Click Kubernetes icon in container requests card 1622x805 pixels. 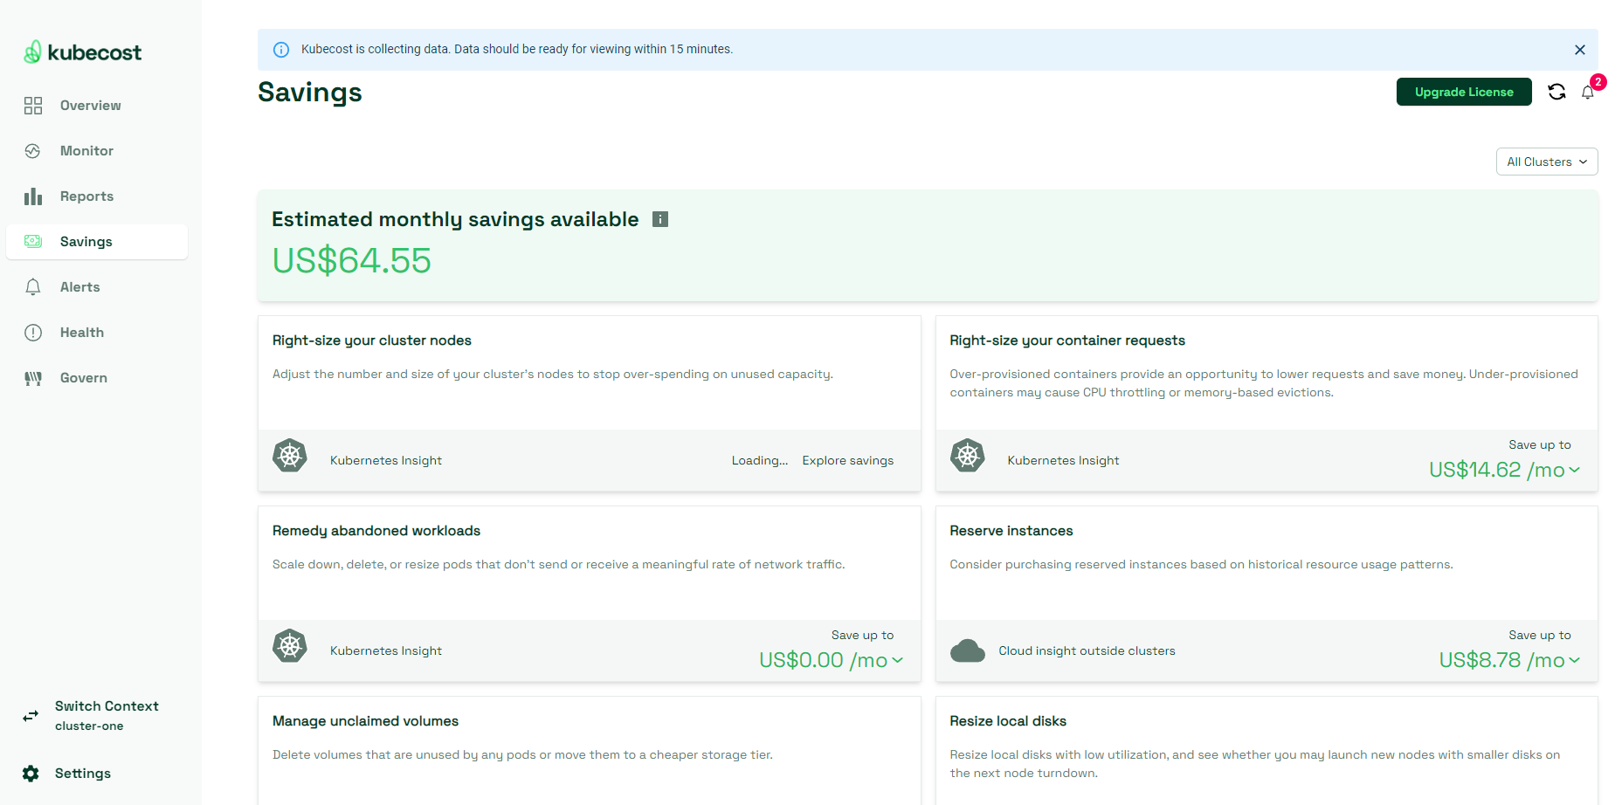point(968,456)
